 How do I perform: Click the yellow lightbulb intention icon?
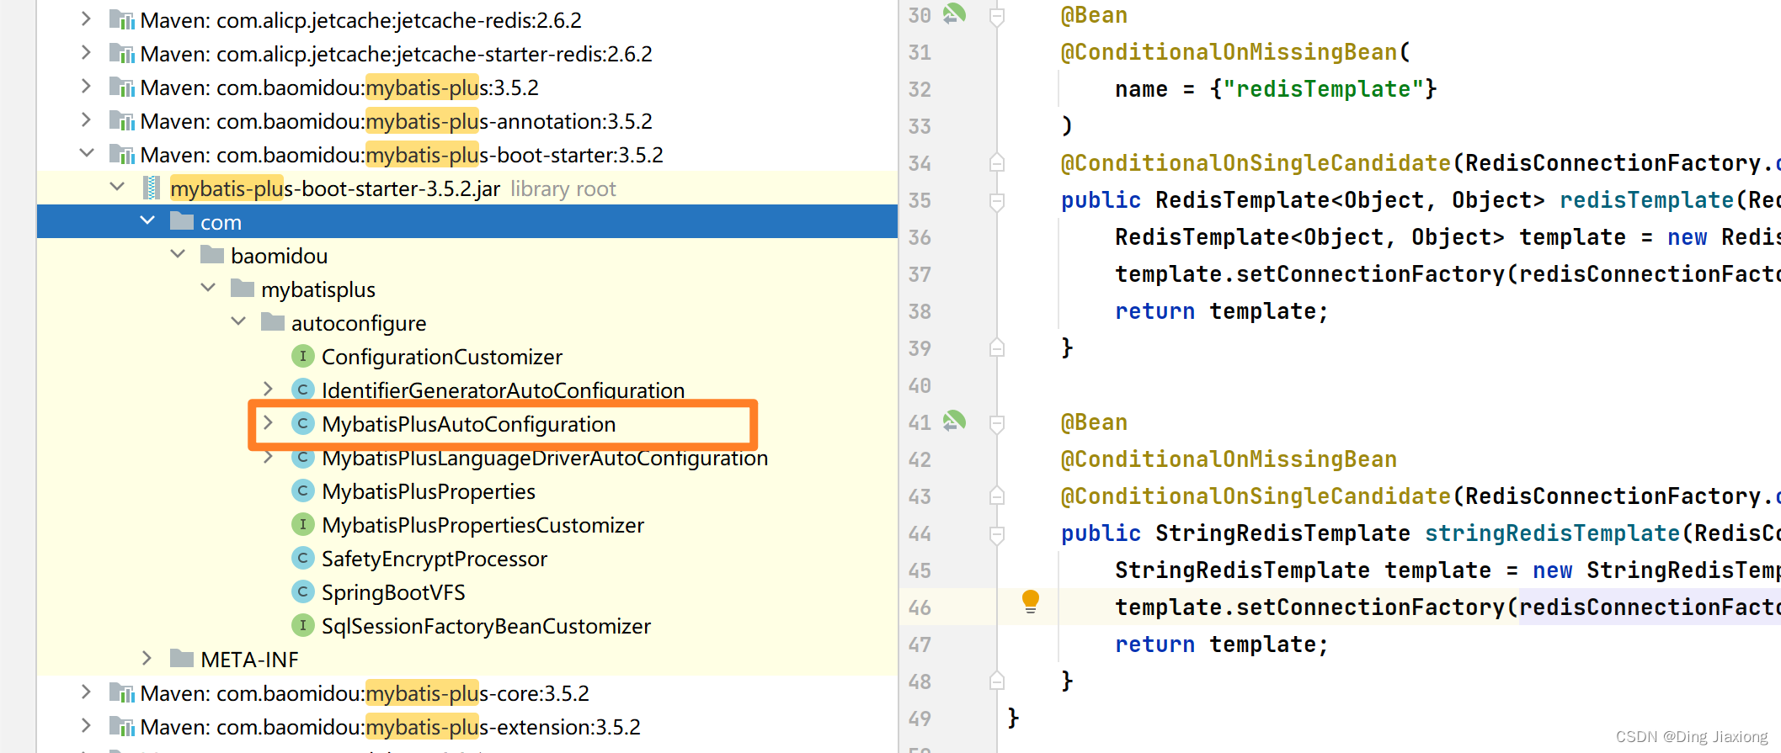pyautogui.click(x=1030, y=602)
